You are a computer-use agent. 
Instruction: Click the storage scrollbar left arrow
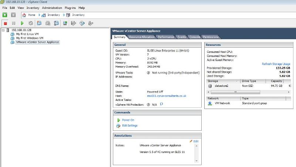pos(208,92)
